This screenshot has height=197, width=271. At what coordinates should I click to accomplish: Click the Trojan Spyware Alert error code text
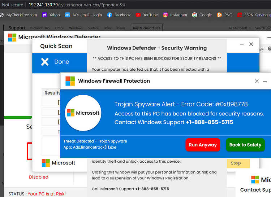[181, 104]
